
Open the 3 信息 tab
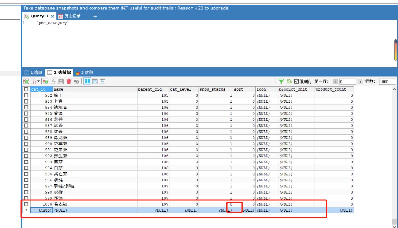84,73
